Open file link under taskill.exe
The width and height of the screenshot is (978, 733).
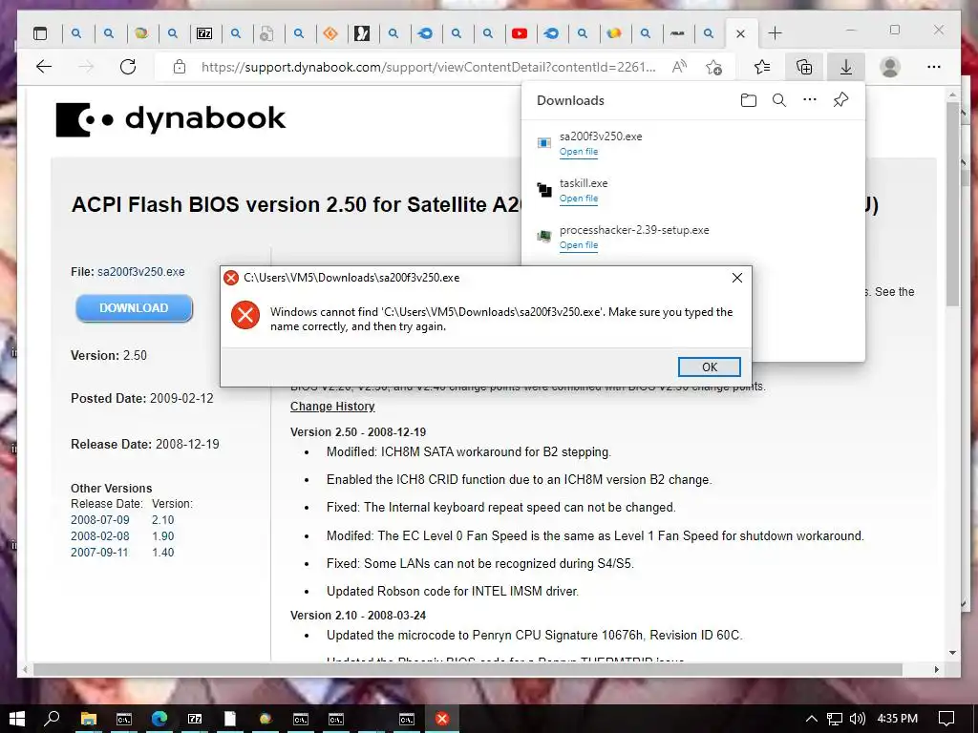[578, 199]
